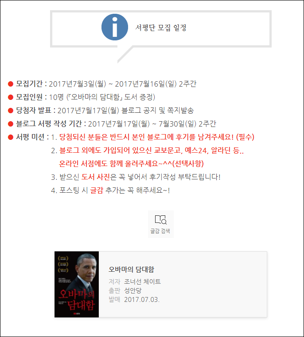This screenshot has height=337, width=304.
Task: Click the red bullet beside 서평 미션
Action: (x=11, y=137)
